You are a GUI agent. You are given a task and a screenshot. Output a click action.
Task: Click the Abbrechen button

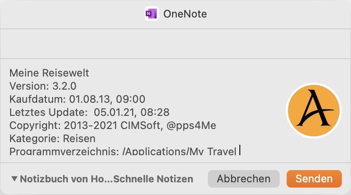(243, 179)
